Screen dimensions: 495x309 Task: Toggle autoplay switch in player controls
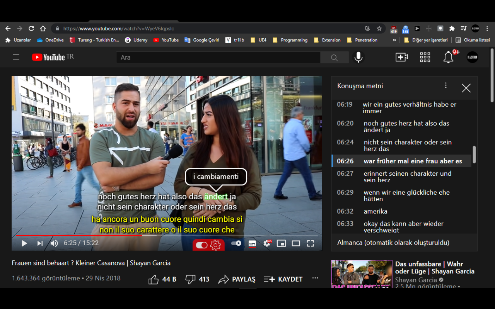tap(236, 243)
